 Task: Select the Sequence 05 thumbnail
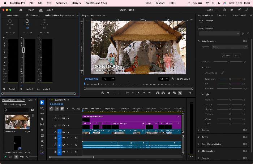pyautogui.click(x=17, y=122)
